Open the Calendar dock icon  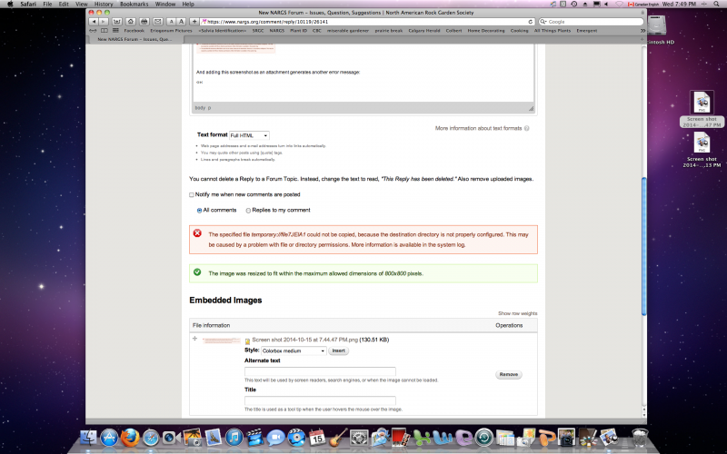coord(317,438)
